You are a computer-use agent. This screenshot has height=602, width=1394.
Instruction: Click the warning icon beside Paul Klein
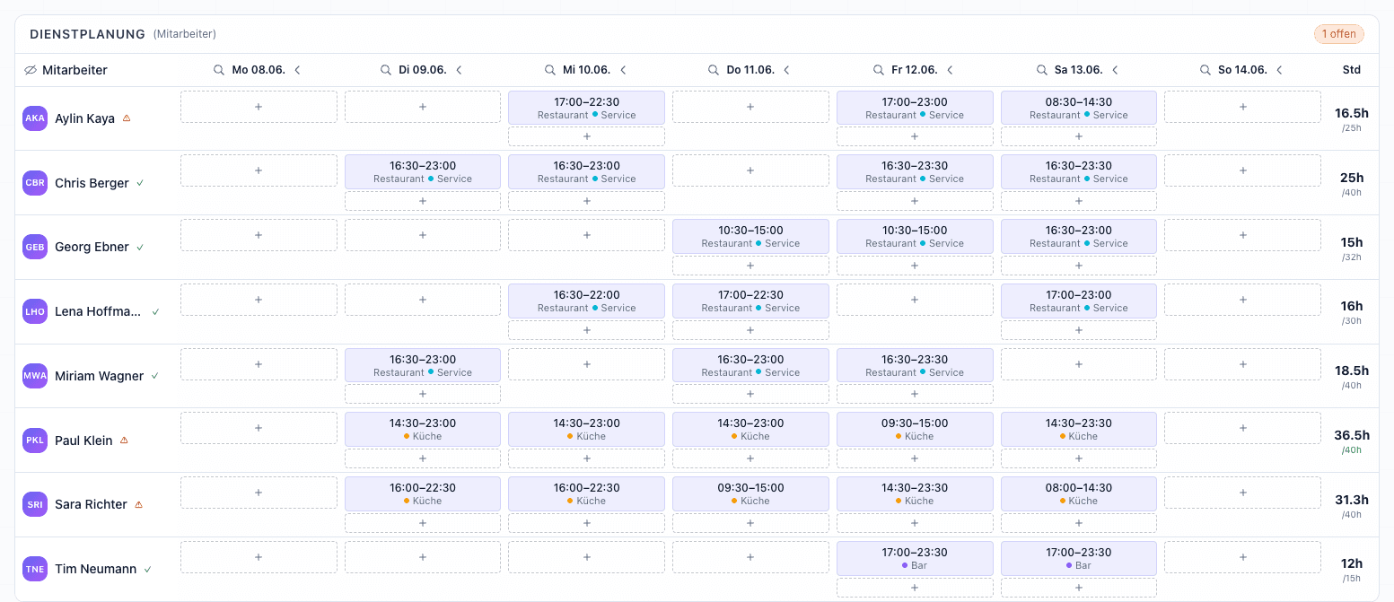pyautogui.click(x=124, y=440)
